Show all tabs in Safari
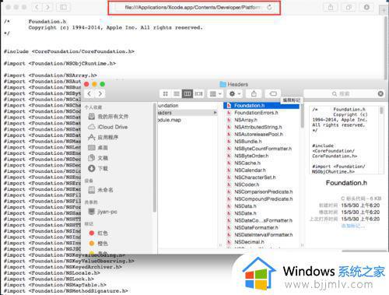Screen dimensions: 389x295 pos(349,7)
